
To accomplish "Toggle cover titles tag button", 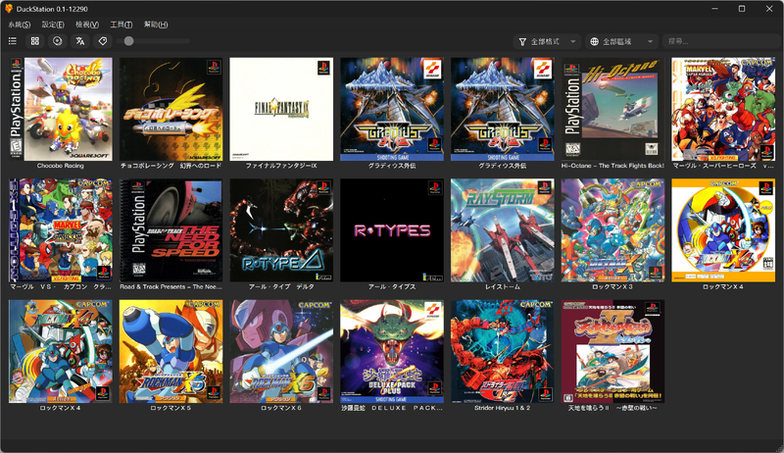I will pos(103,41).
